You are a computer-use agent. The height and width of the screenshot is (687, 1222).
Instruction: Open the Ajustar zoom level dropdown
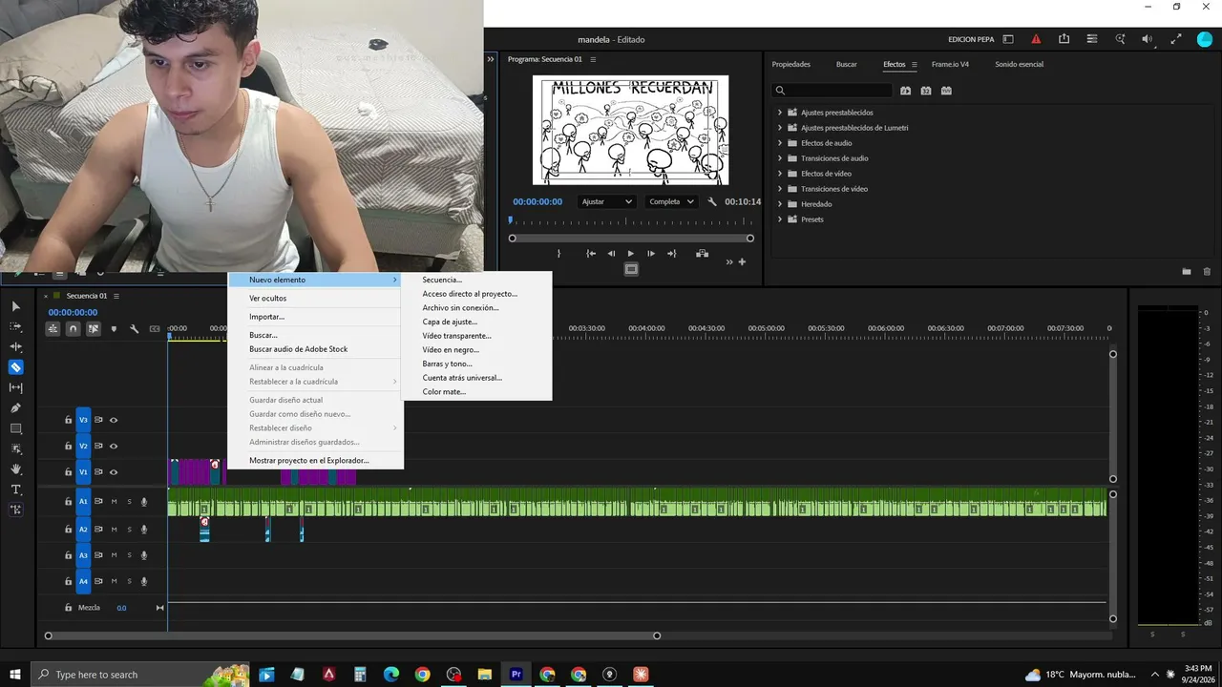[607, 202]
